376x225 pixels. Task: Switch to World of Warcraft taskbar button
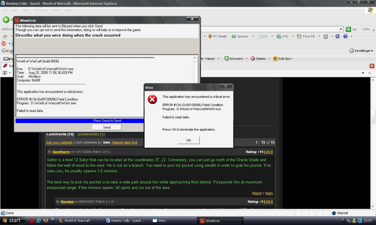(x=80, y=221)
